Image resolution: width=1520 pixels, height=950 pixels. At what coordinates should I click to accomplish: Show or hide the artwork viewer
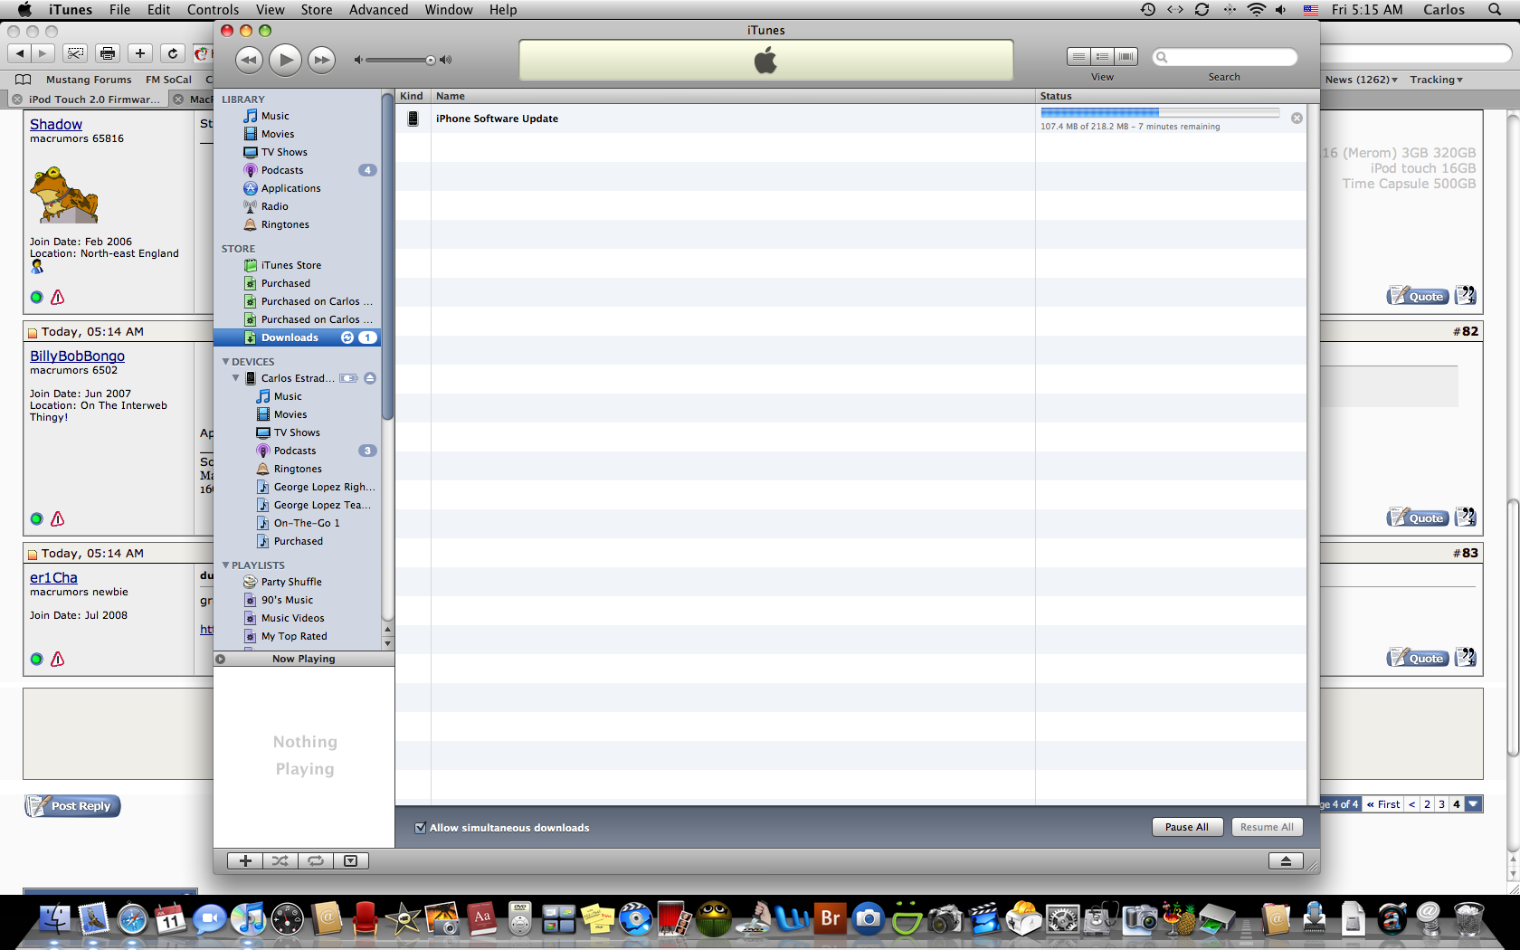[351, 861]
